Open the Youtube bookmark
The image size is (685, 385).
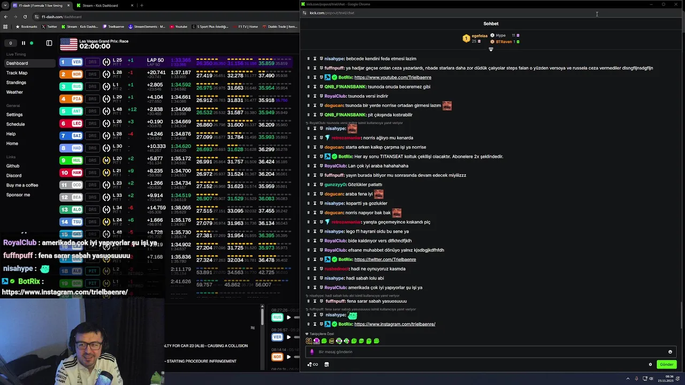point(178,26)
